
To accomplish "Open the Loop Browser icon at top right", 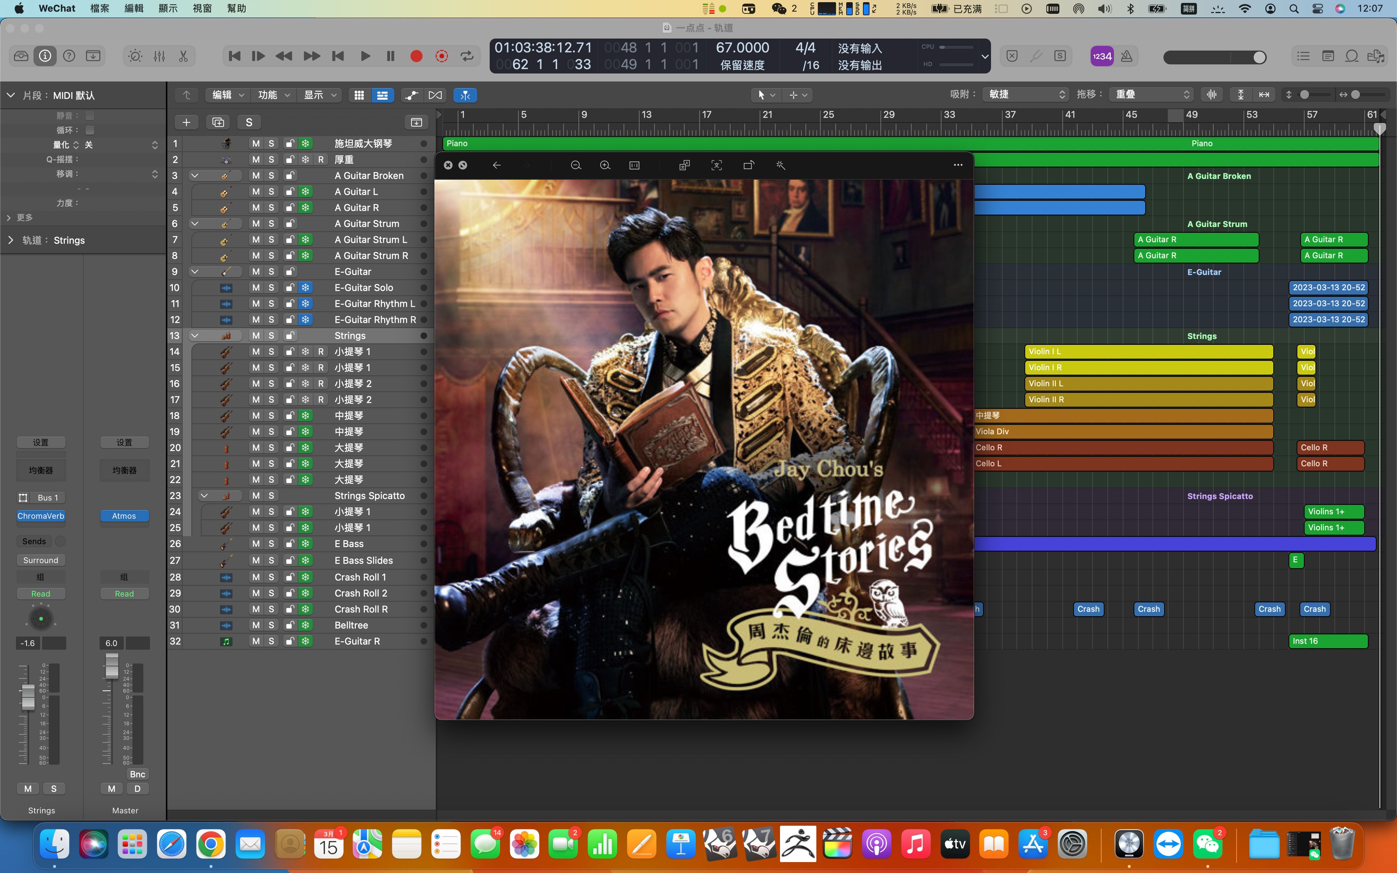I will click(1352, 56).
